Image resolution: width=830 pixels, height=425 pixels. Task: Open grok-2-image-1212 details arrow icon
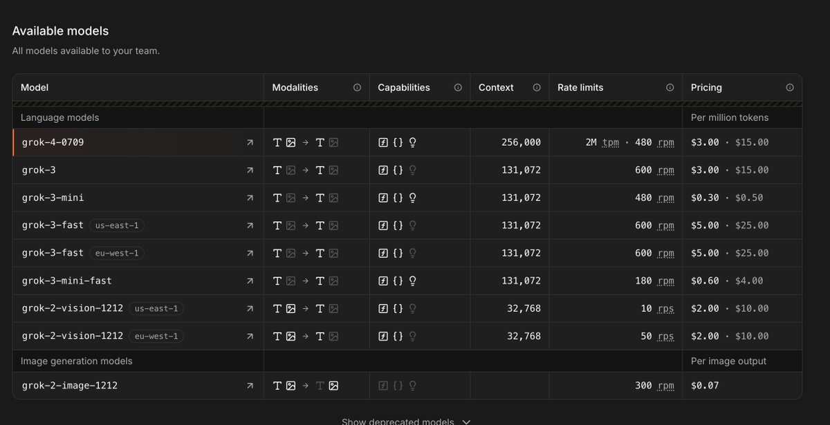tap(250, 386)
